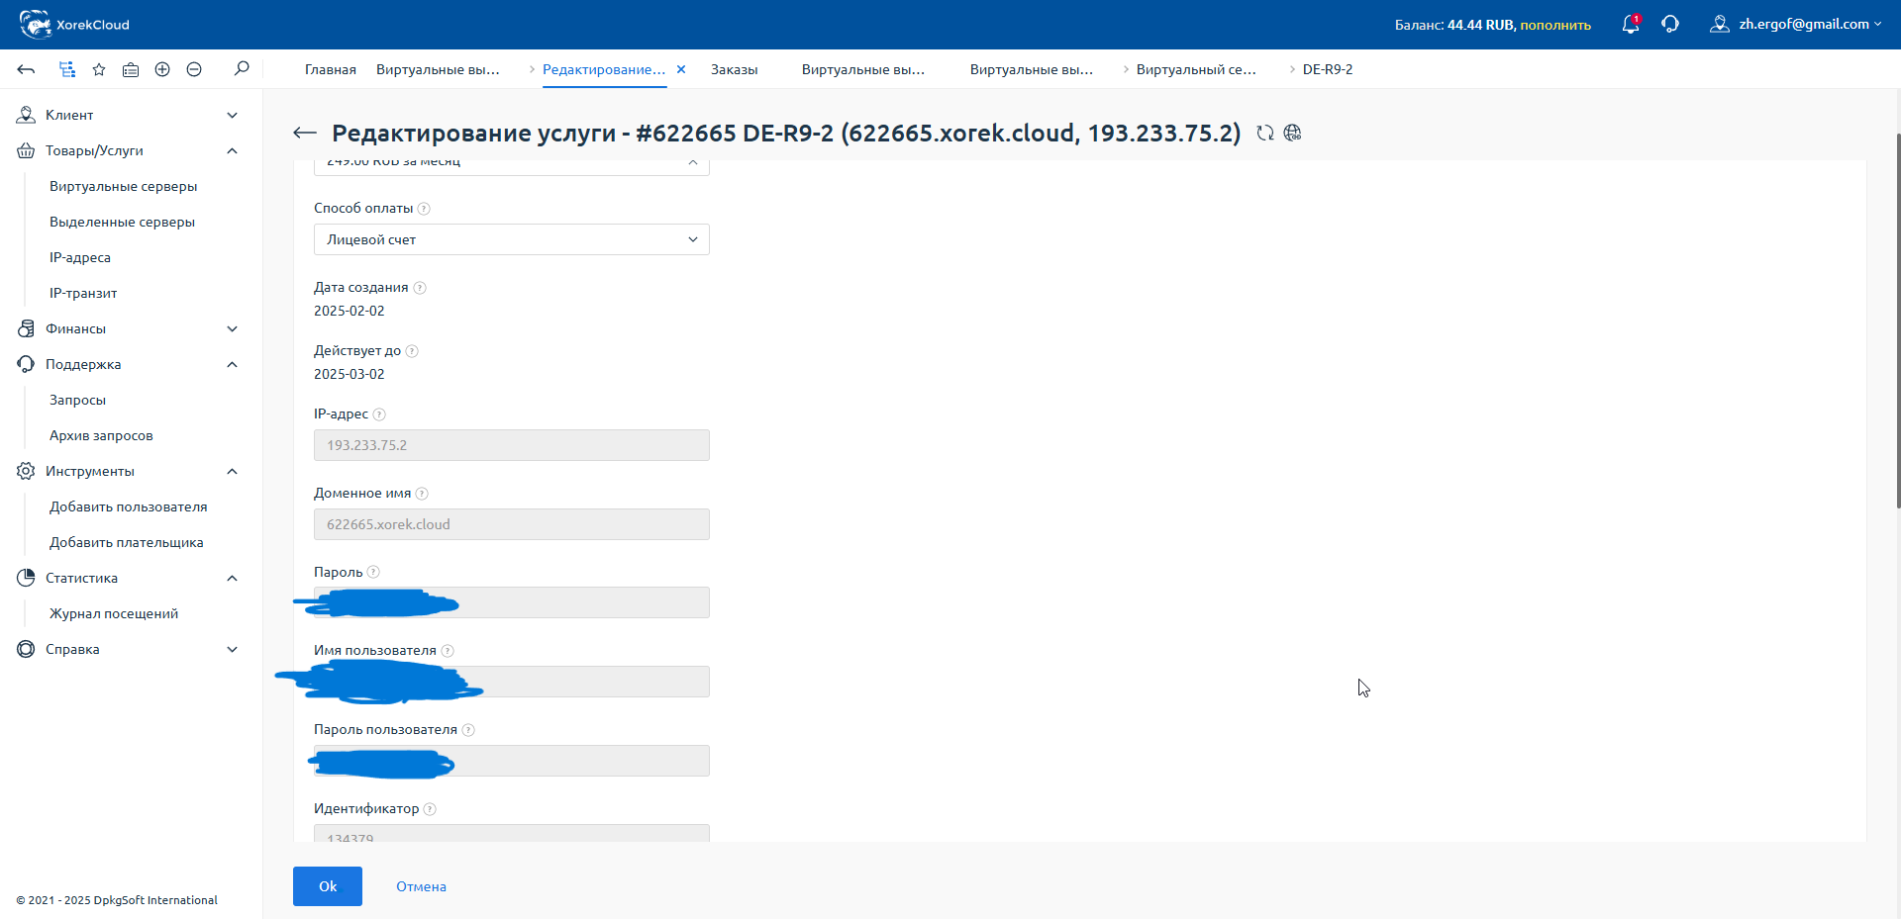Open Виртуальные серверы in sidebar

coord(124,186)
